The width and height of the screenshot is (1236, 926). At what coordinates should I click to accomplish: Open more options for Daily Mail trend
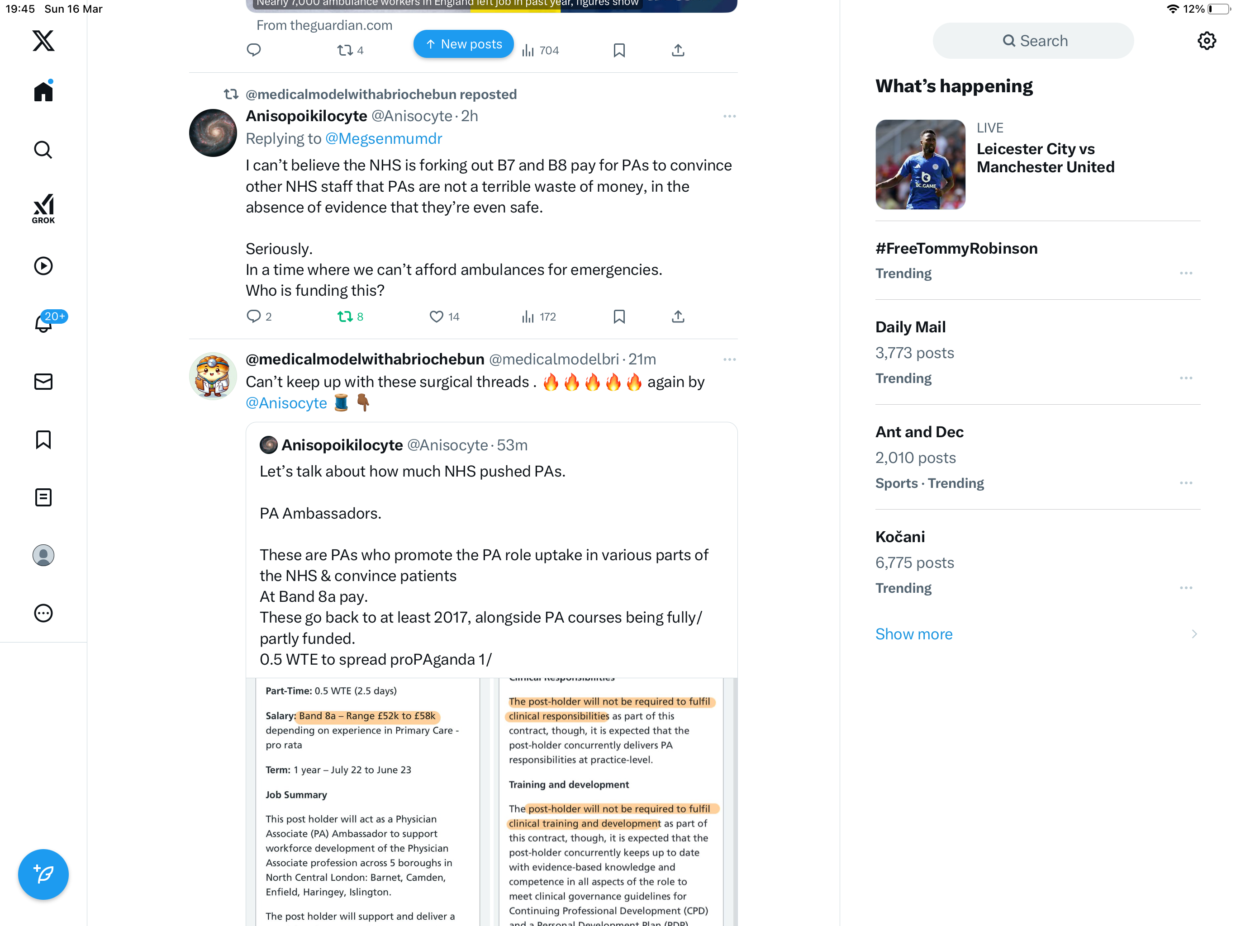click(1186, 378)
